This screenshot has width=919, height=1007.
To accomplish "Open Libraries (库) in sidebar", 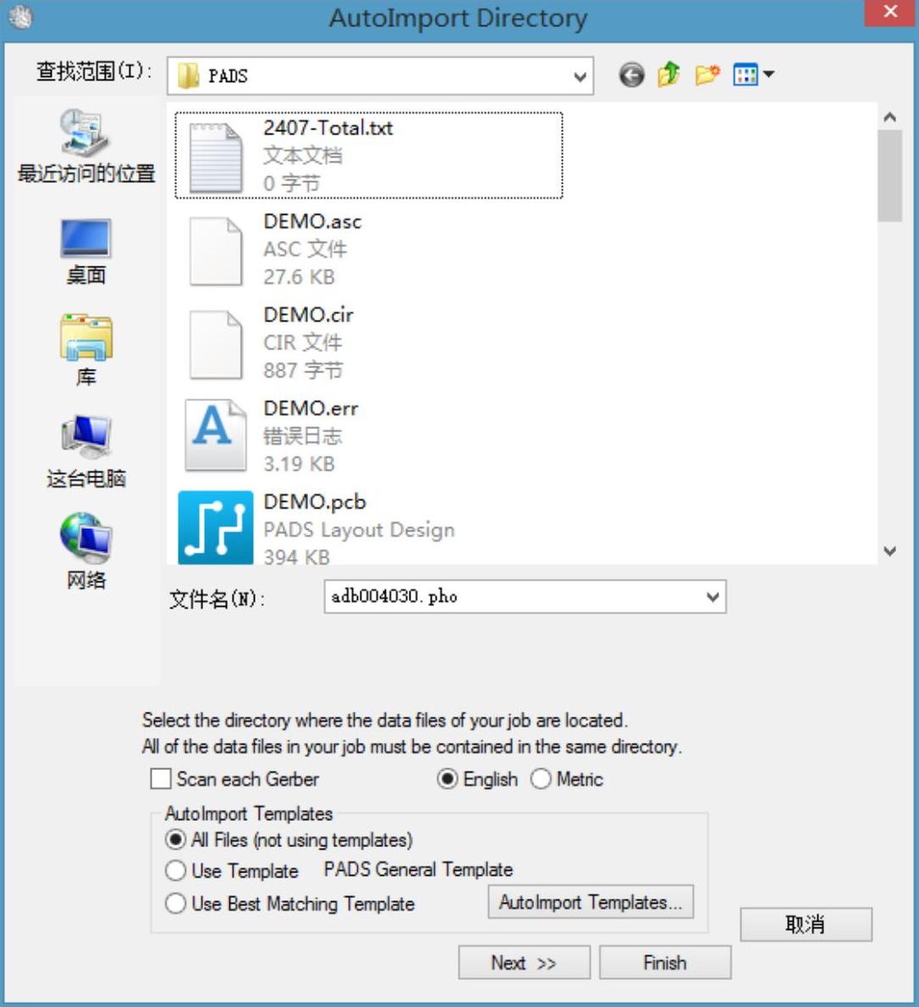I will (86, 349).
